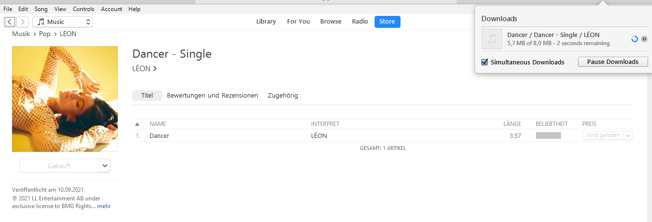
Task: Sort by PREIS column header
Action: point(589,124)
